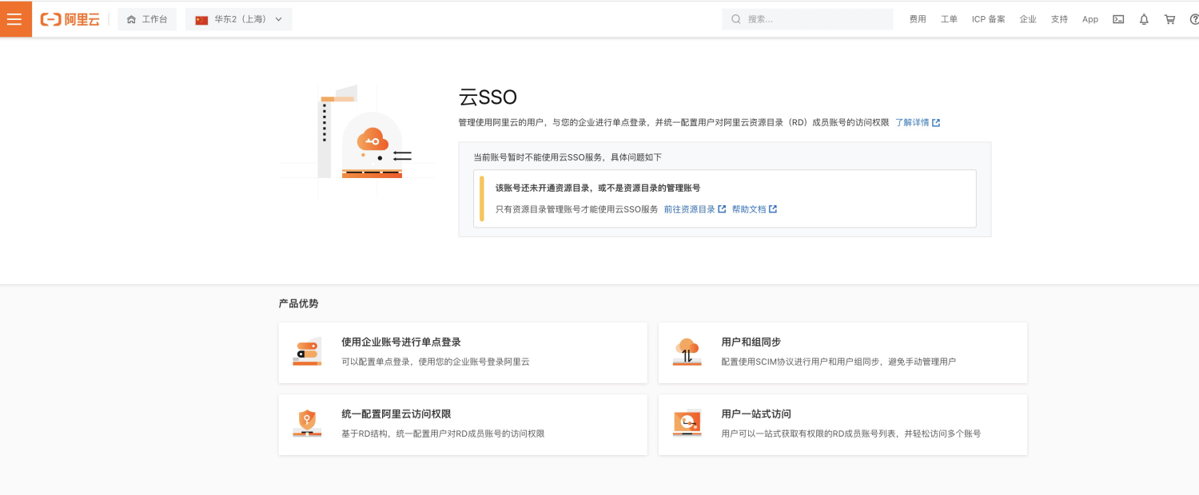Click the house icon in 工作台

pos(131,19)
